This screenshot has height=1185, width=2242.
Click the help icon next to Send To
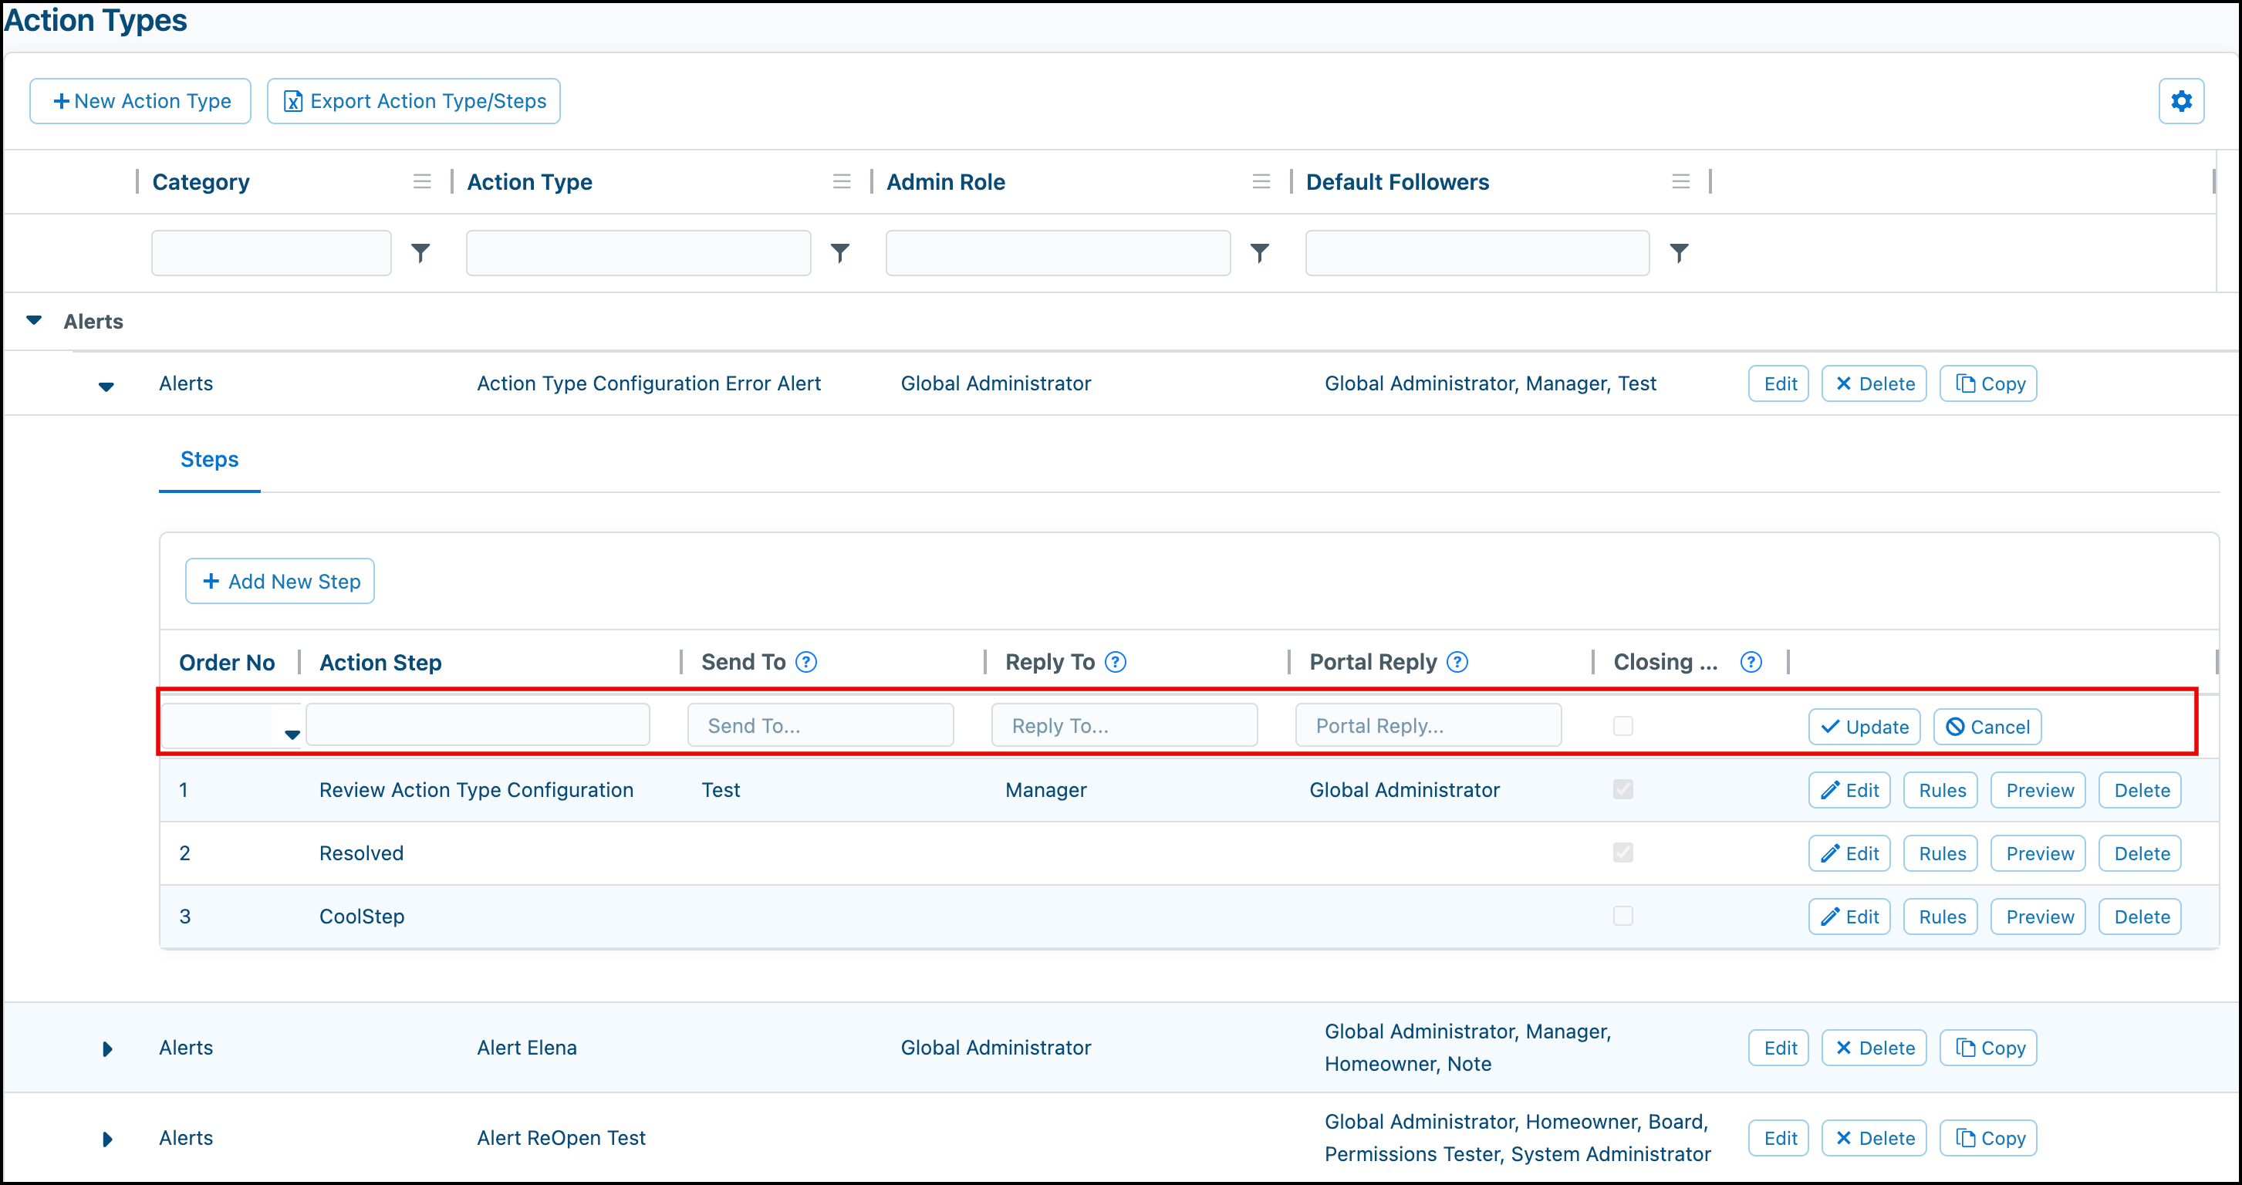click(x=806, y=661)
